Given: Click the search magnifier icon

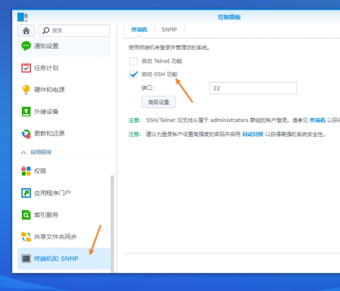Looking at the screenshot, I should coord(46,30).
